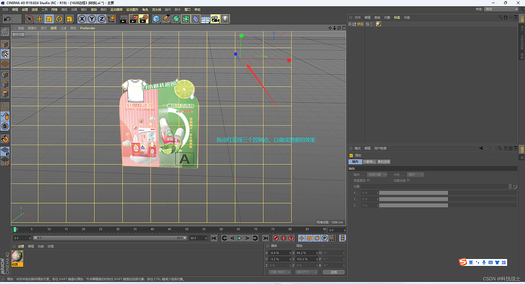
Task: Jump to timeline start
Action: pyautogui.click(x=214, y=238)
